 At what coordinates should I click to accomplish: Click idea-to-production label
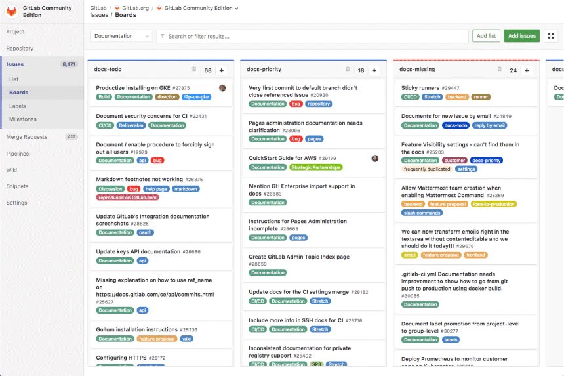(x=494, y=204)
